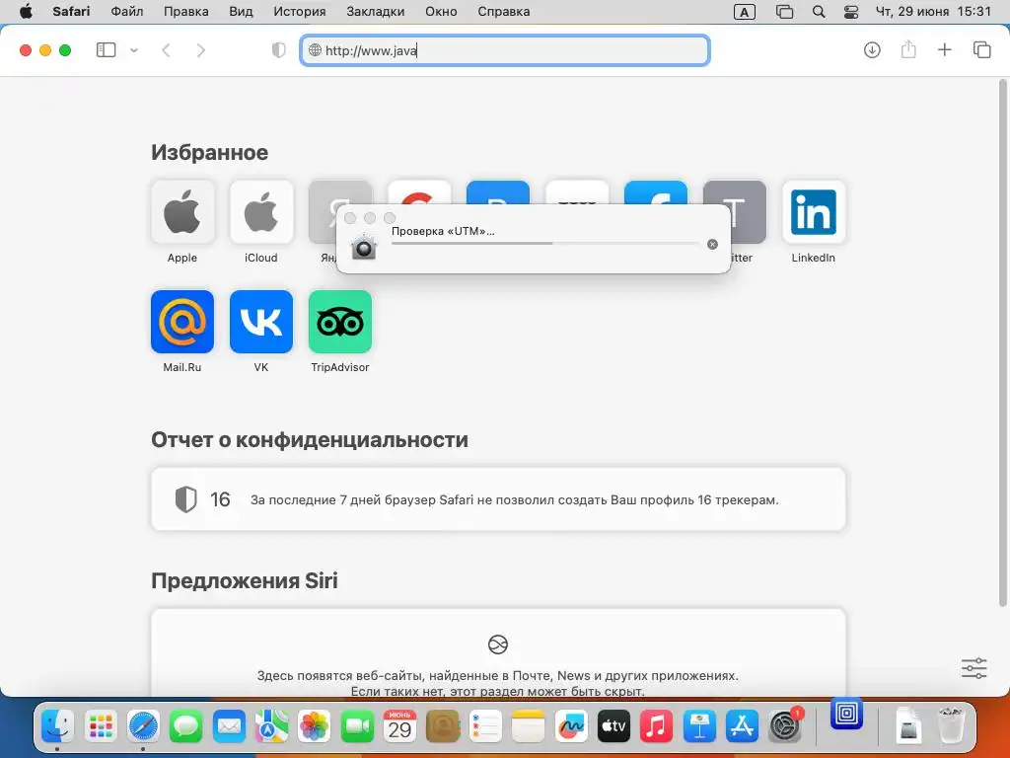Show downloads with the download arrow icon
This screenshot has width=1010, height=758.
click(x=872, y=49)
